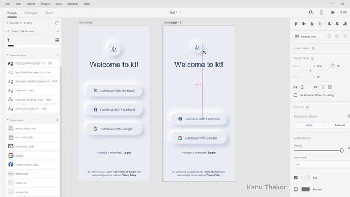
Task: Click the Repeat Grid button
Action: click(306, 37)
